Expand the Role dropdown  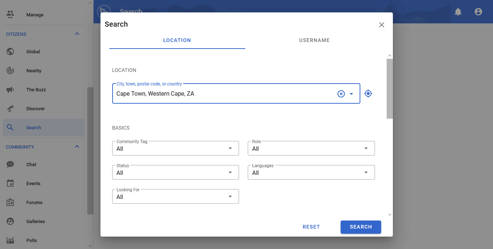tap(311, 148)
